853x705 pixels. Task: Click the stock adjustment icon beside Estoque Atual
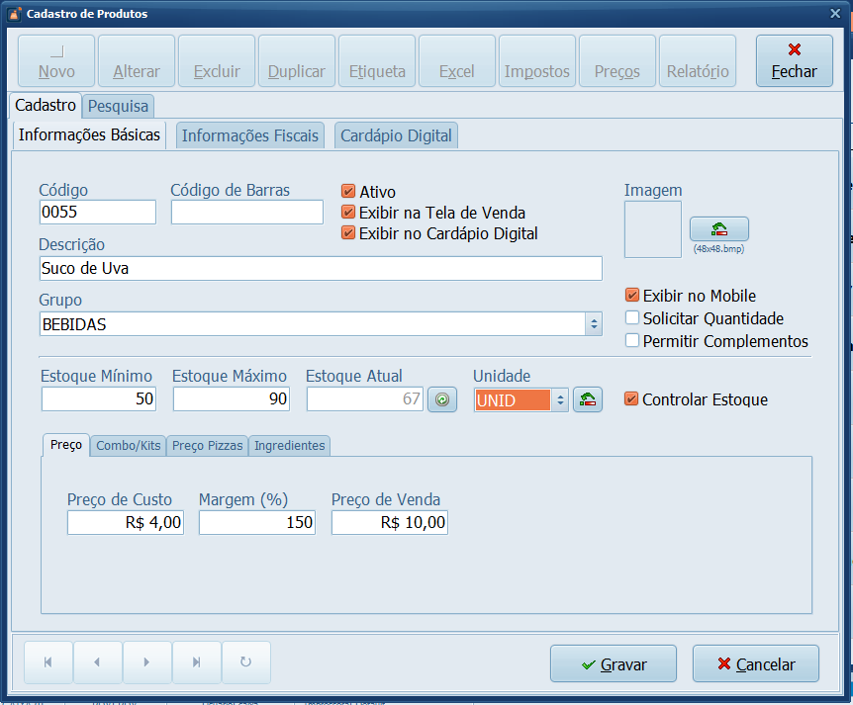pyautogui.click(x=442, y=399)
